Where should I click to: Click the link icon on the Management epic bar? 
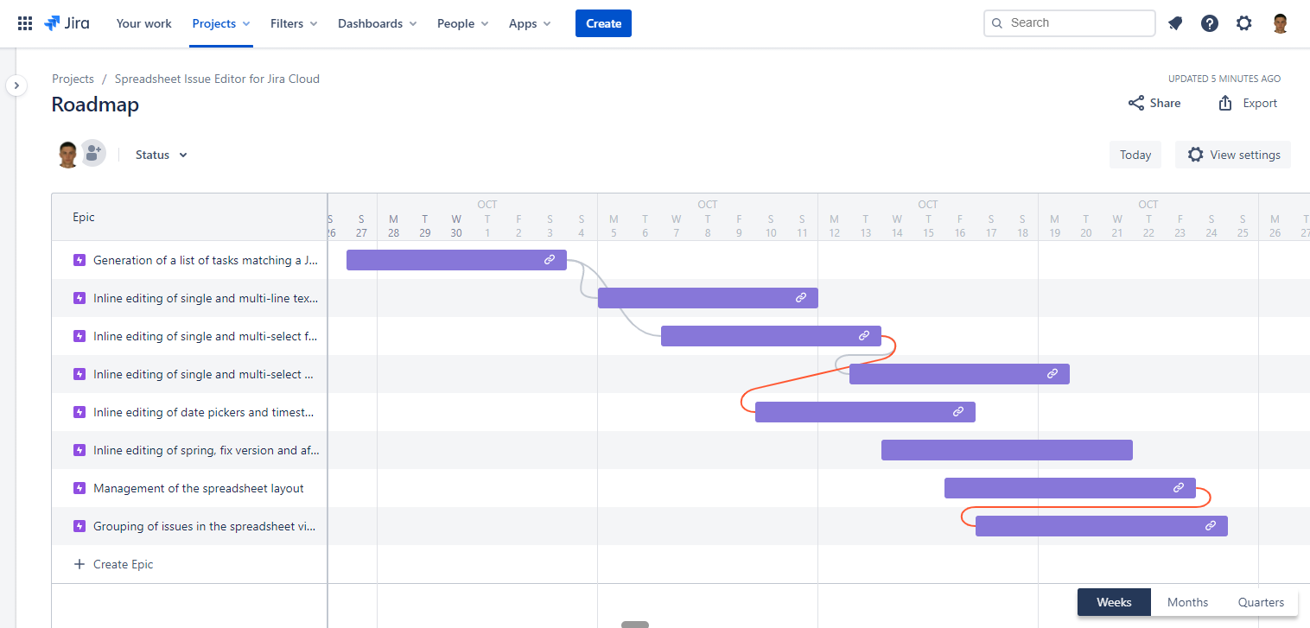click(1179, 488)
